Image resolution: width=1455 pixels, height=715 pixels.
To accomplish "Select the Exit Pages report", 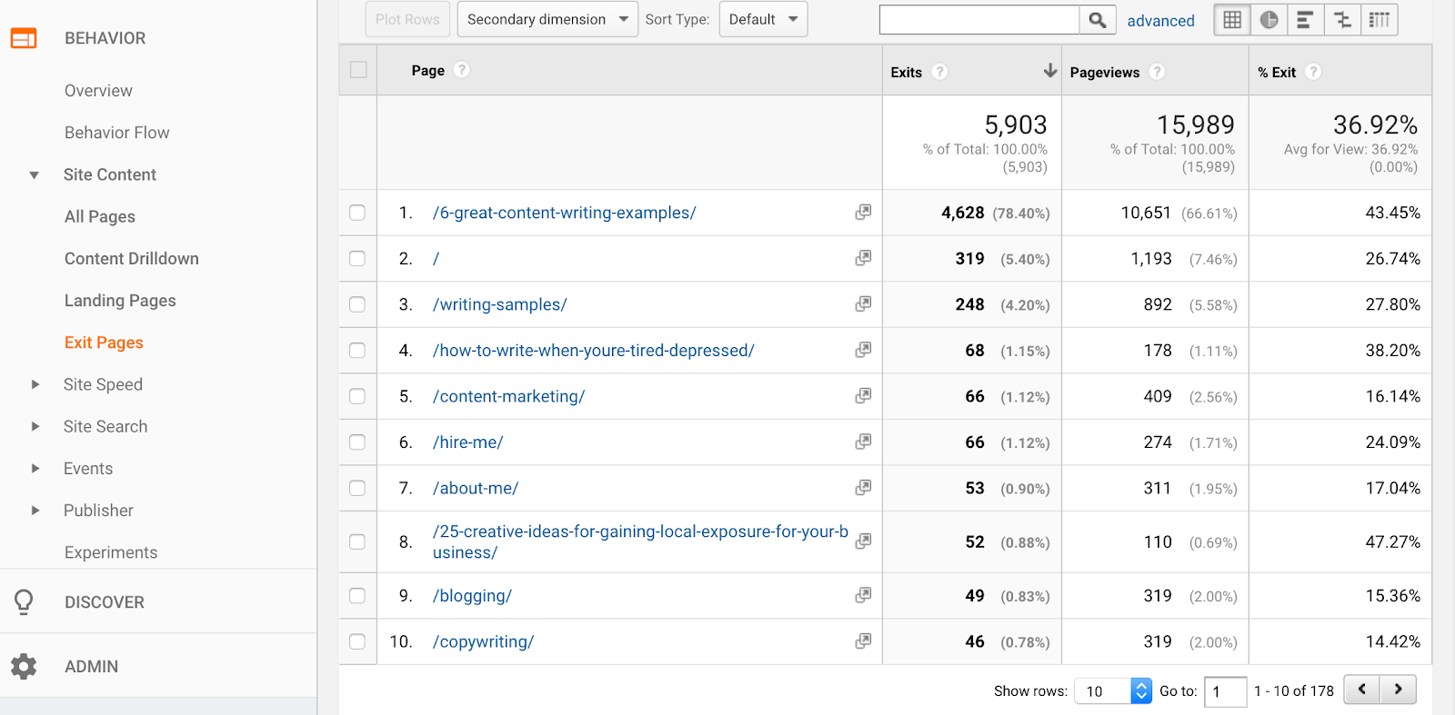I will 104,343.
